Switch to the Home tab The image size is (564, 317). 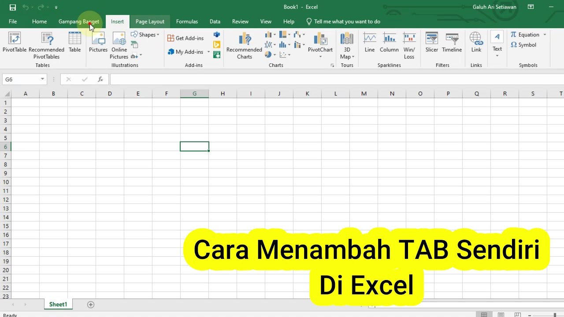[39, 22]
